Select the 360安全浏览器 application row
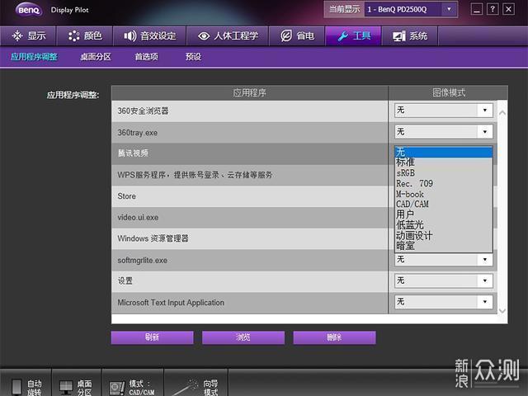The width and height of the screenshot is (528, 396). coord(249,111)
